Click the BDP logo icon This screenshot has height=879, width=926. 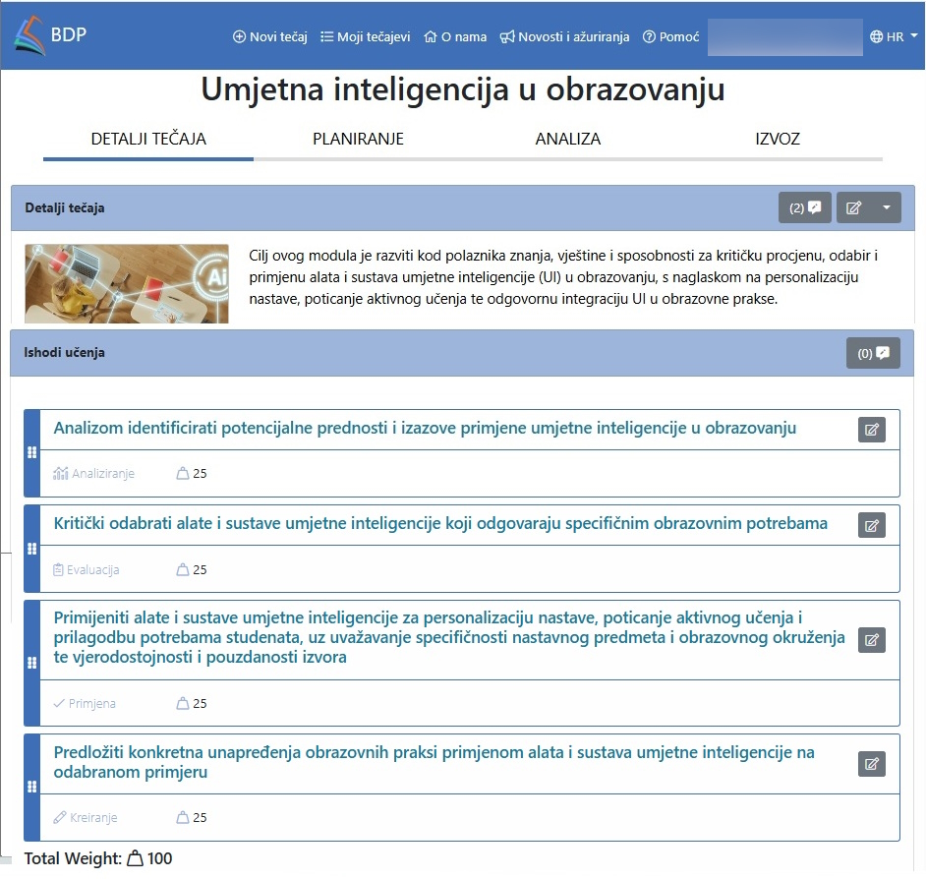click(x=29, y=36)
